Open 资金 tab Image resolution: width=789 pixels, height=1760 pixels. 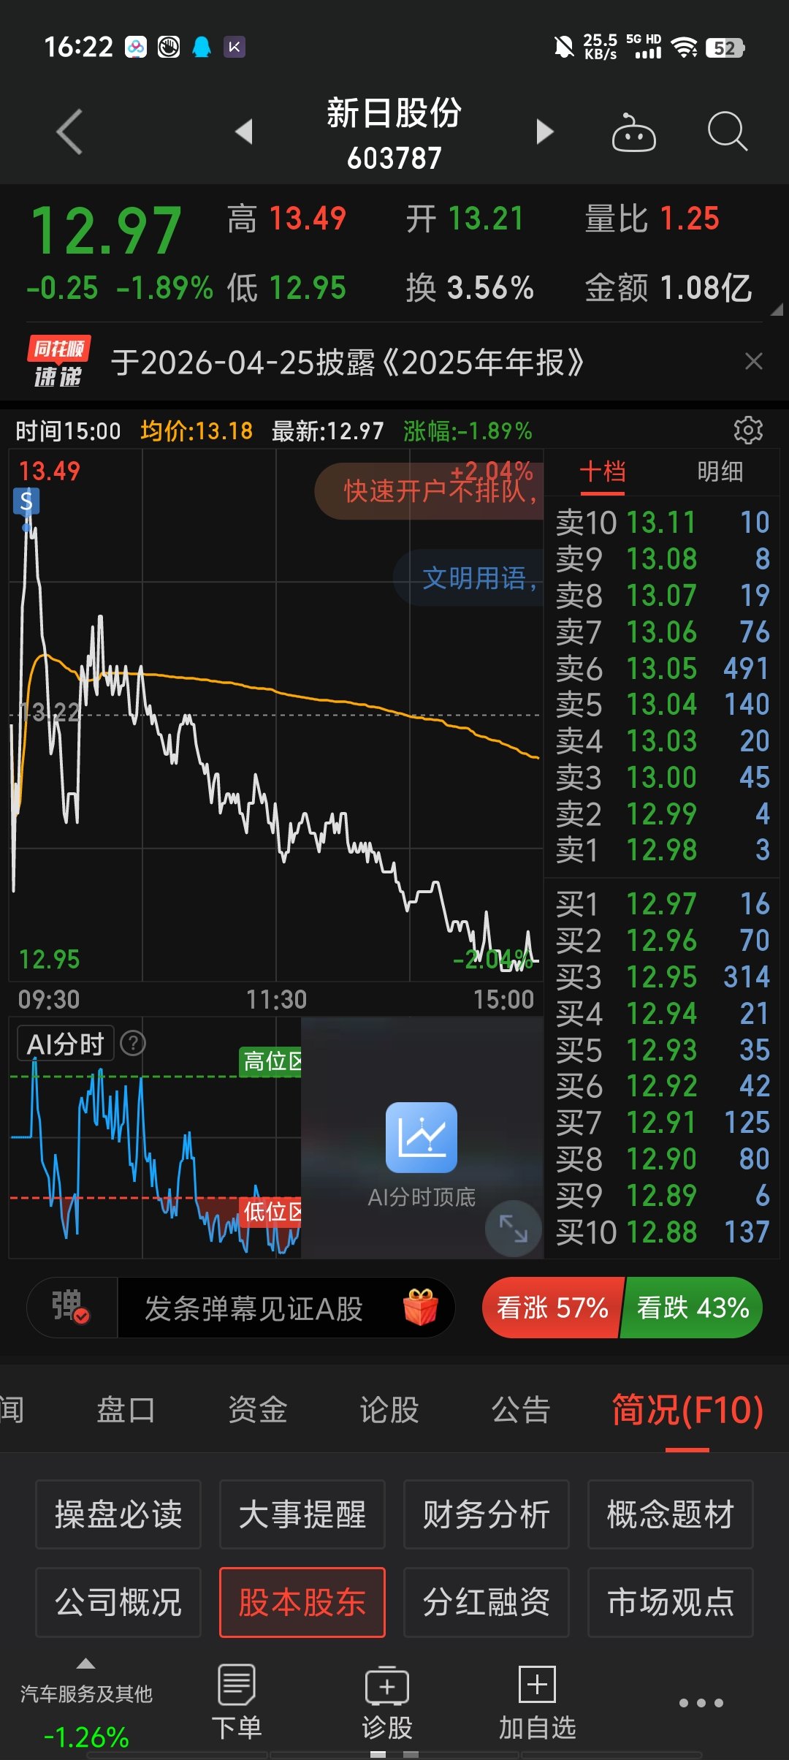(x=257, y=1409)
